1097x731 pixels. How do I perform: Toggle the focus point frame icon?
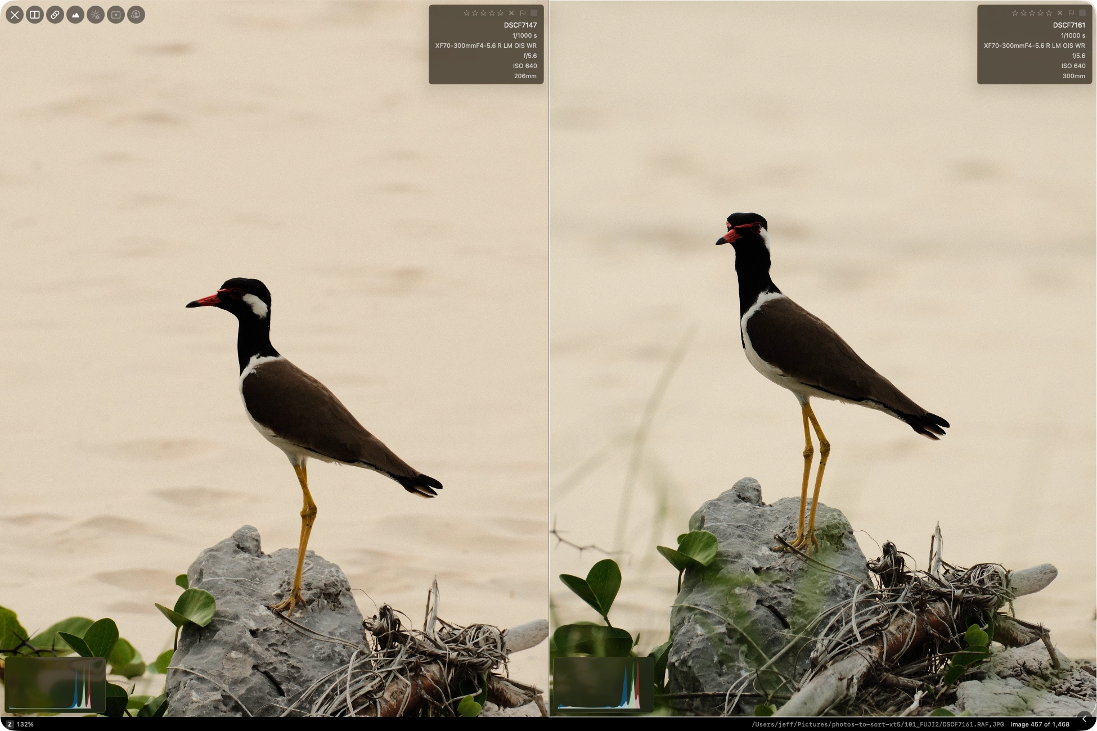[x=116, y=15]
